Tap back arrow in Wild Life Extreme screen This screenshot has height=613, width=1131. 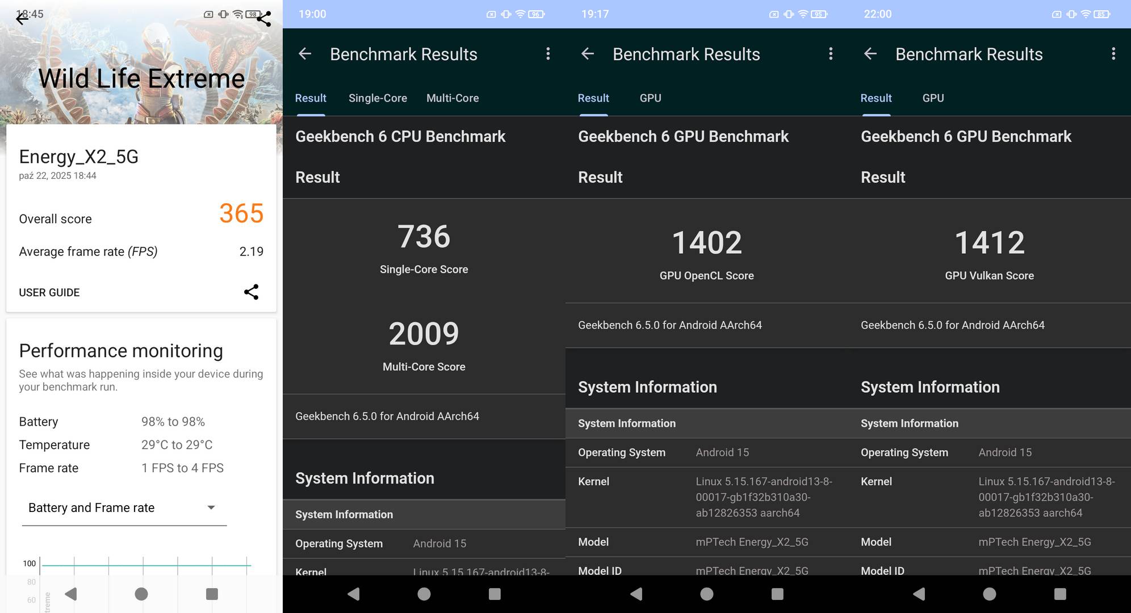22,19
